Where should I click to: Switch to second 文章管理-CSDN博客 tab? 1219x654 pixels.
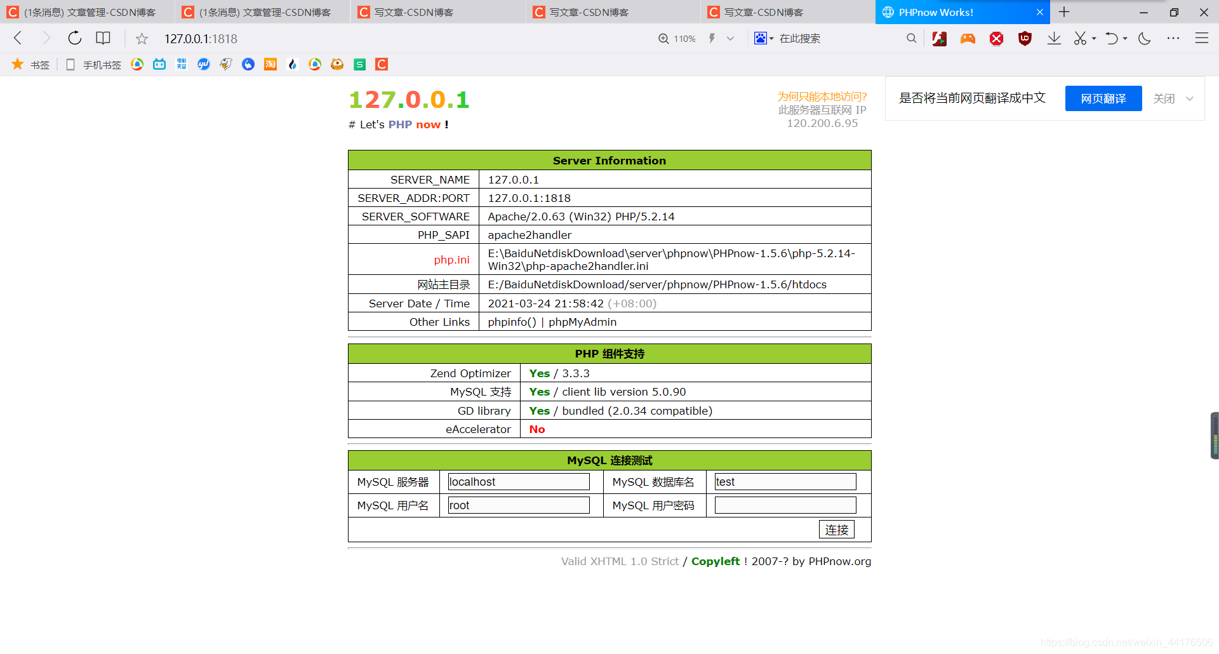pos(263,12)
